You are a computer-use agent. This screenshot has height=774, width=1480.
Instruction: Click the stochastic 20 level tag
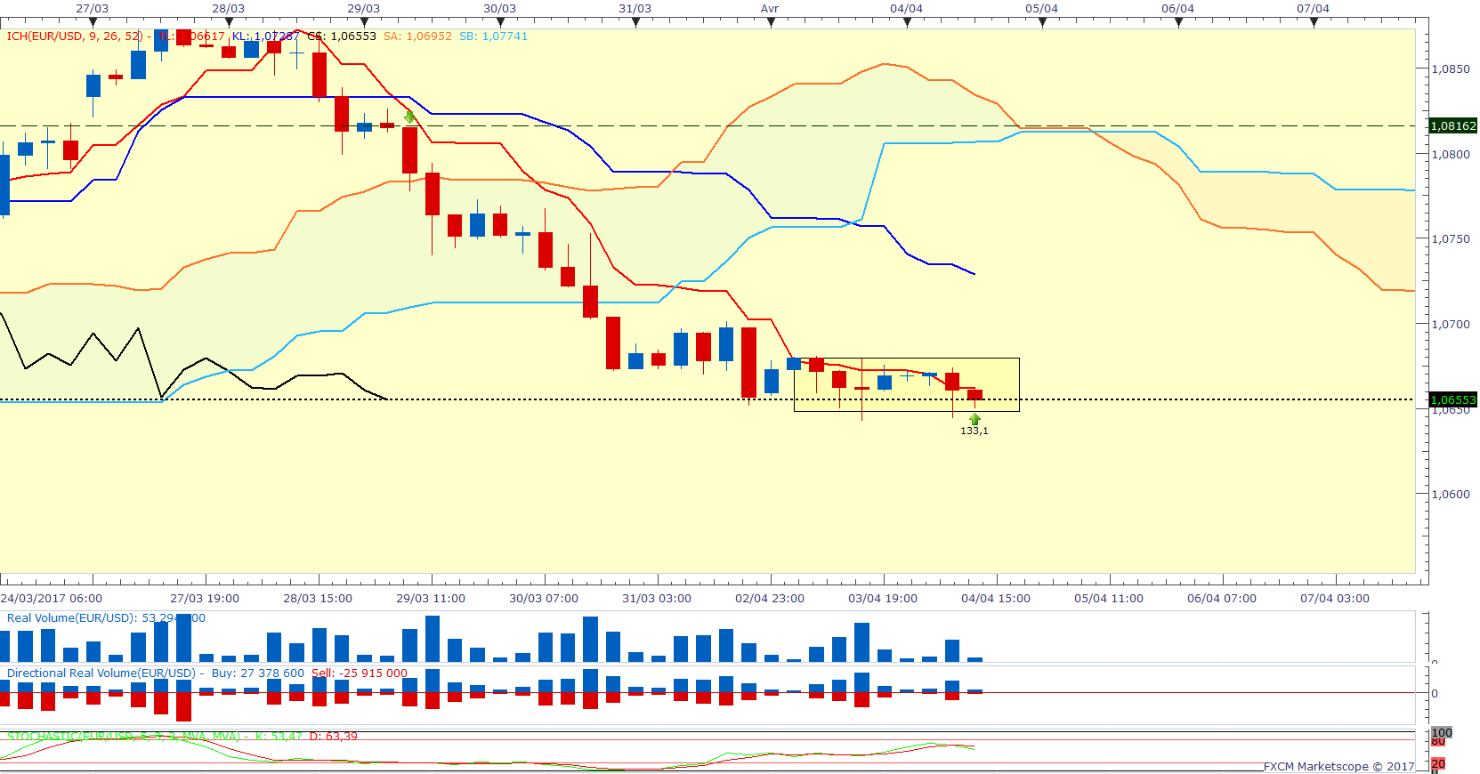coord(1438,764)
